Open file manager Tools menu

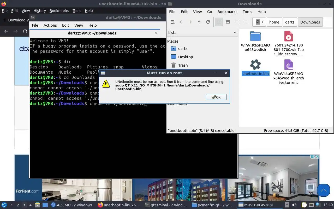click(247, 12)
